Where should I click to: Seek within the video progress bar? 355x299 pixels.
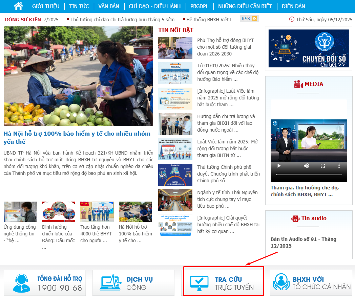[309, 175]
